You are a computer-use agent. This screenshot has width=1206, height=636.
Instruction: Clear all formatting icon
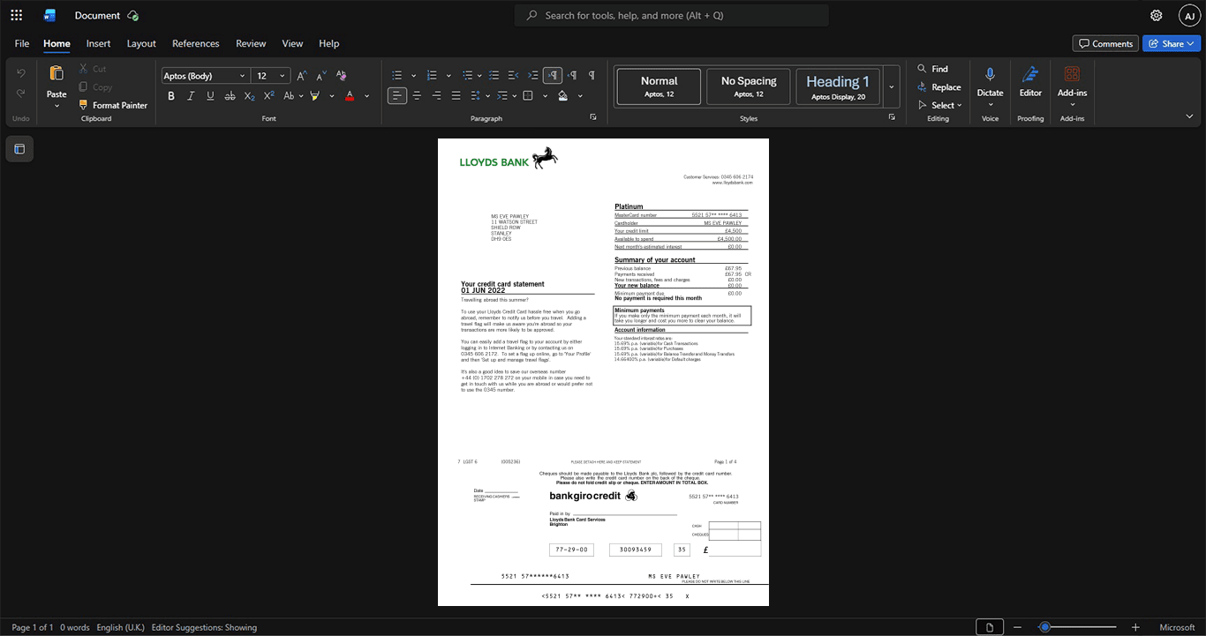tap(342, 76)
